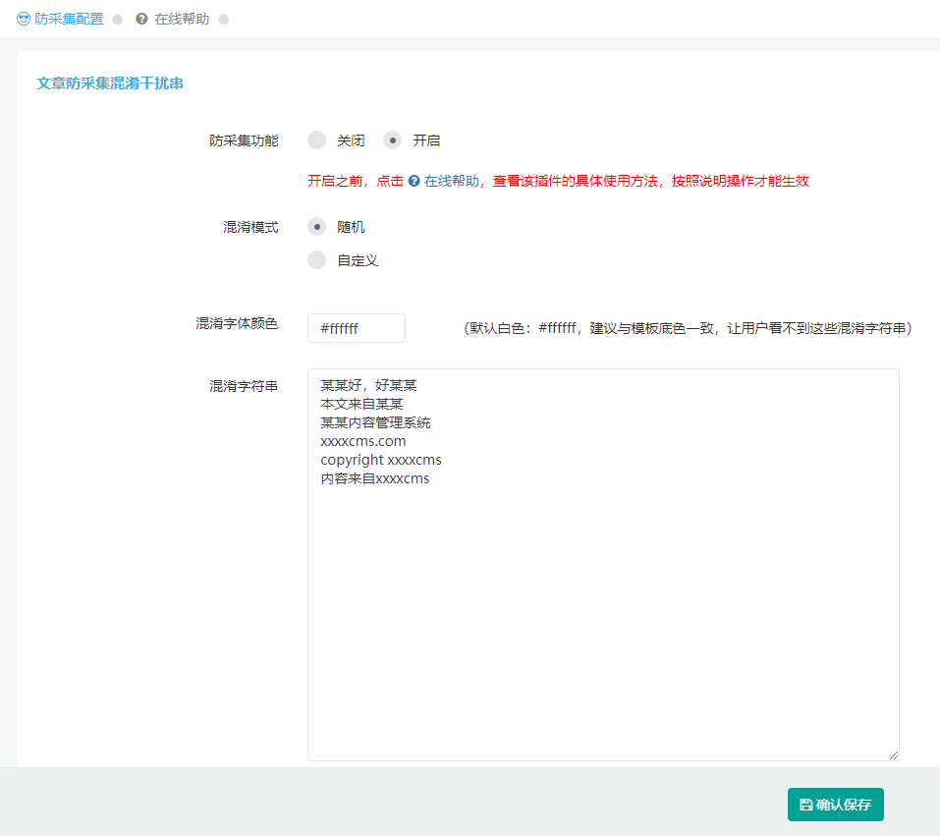This screenshot has height=836, width=940.
Task: Select 关闭 for 防采集功能
Action: click(x=316, y=140)
